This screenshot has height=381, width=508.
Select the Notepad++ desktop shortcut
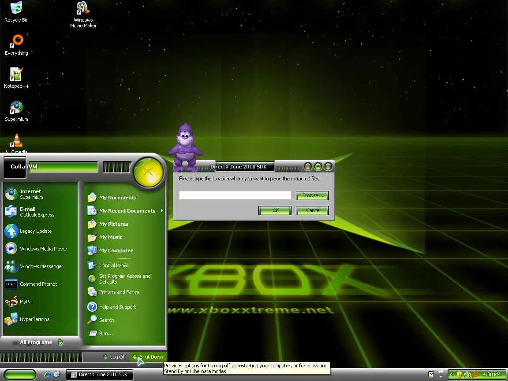tap(16, 78)
